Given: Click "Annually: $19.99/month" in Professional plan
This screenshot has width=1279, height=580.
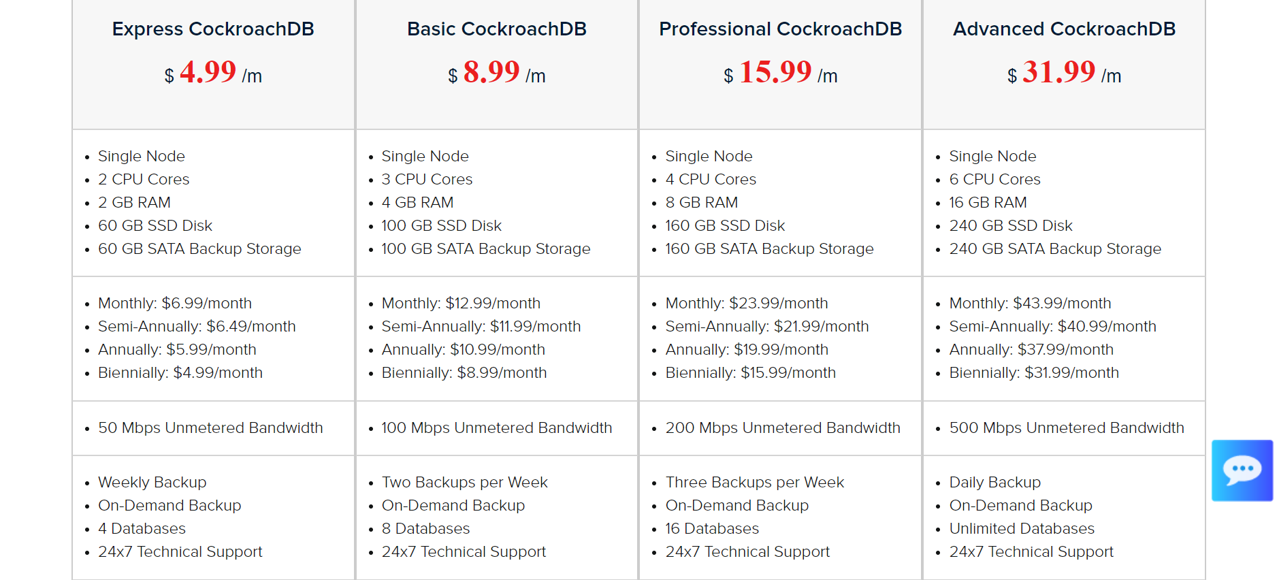Looking at the screenshot, I should pos(747,349).
